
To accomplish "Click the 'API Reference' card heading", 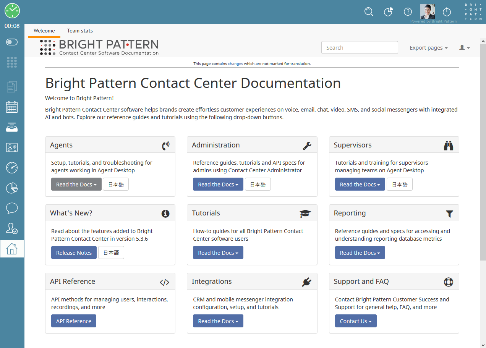I will tap(73, 281).
